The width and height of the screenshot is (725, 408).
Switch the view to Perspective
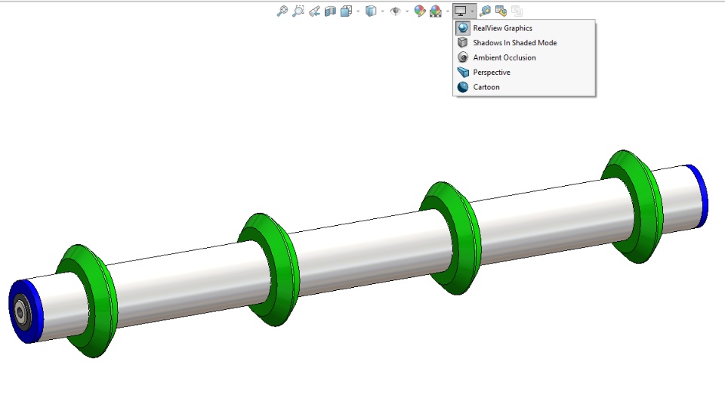tap(524, 73)
